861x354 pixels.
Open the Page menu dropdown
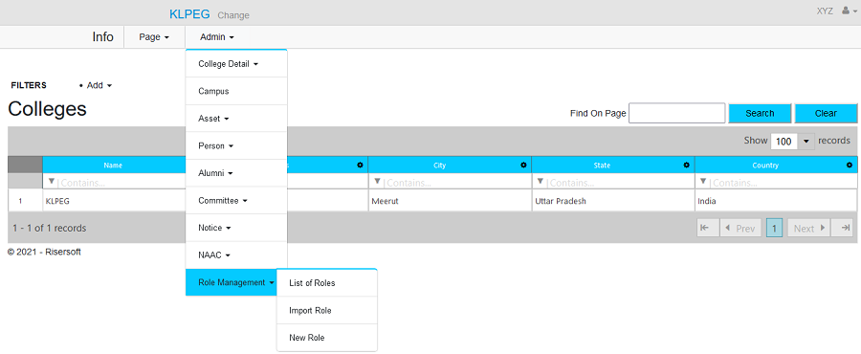pyautogui.click(x=154, y=37)
